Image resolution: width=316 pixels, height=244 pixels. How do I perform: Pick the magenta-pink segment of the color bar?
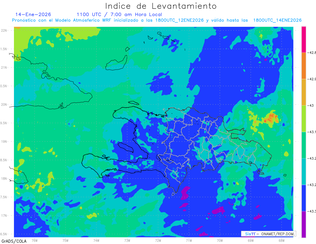click(x=304, y=39)
